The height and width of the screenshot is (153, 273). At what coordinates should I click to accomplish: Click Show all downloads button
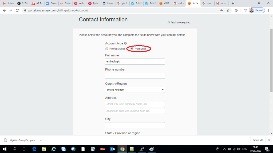click(x=258, y=140)
